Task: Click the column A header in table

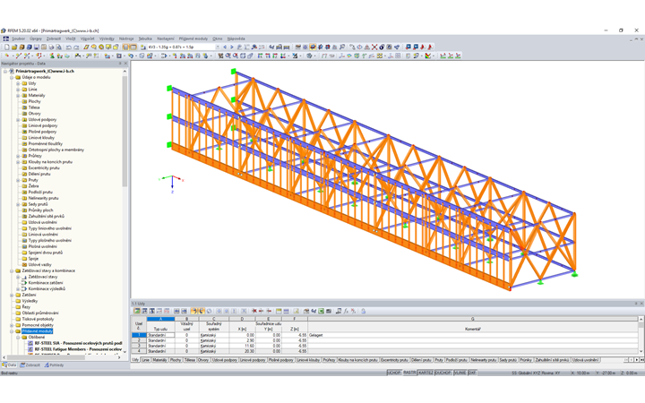Action: (160, 319)
